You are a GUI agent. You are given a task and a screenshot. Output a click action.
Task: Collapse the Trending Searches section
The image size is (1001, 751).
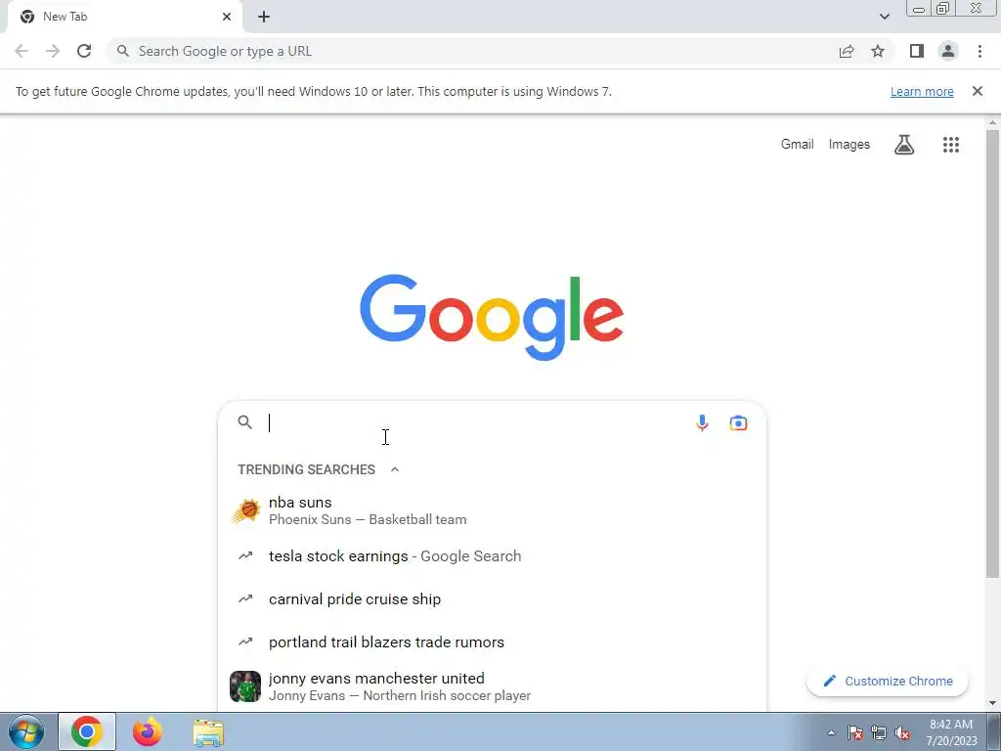coord(395,469)
